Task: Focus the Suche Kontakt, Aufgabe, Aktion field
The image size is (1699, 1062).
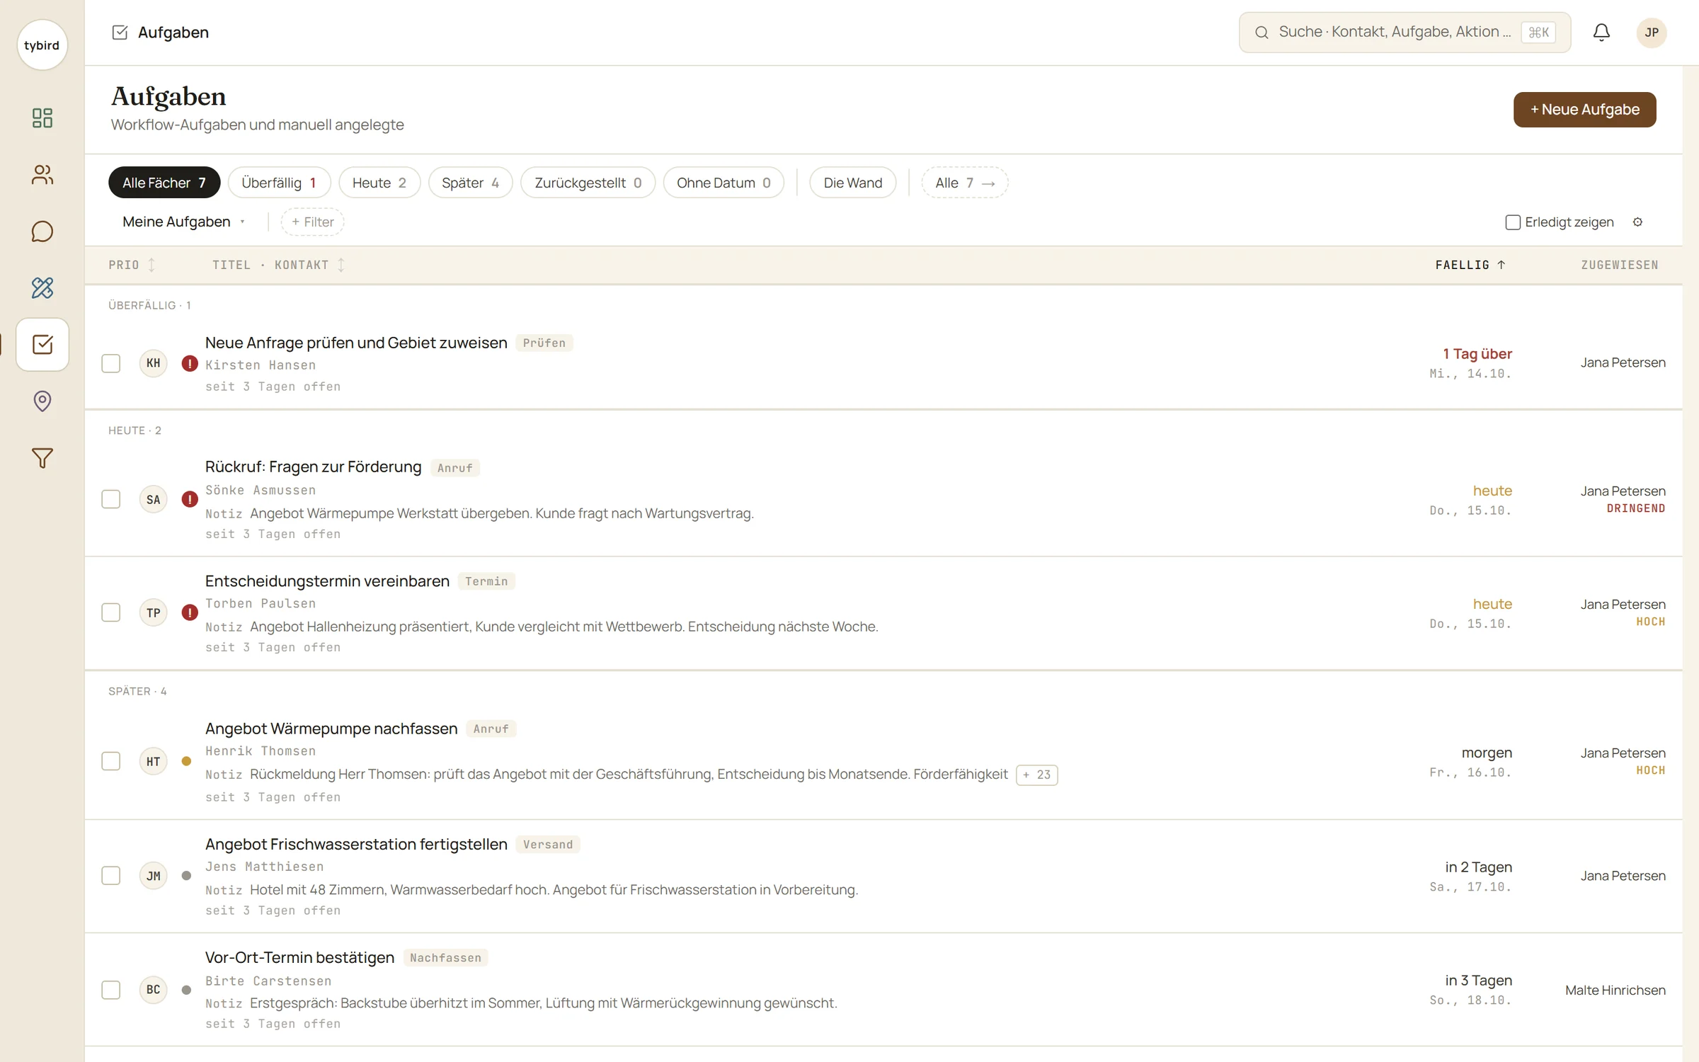Action: (1405, 33)
